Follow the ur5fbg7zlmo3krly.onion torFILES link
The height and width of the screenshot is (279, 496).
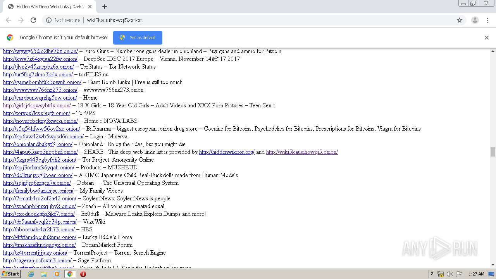pos(38,74)
